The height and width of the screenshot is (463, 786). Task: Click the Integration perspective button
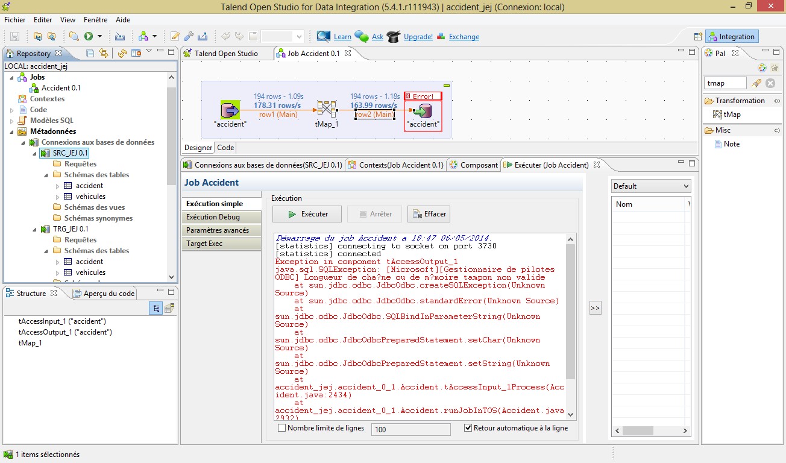click(x=732, y=36)
